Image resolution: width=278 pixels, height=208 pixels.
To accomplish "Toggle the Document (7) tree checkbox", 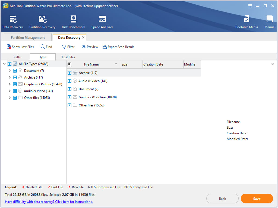I will [15, 71].
